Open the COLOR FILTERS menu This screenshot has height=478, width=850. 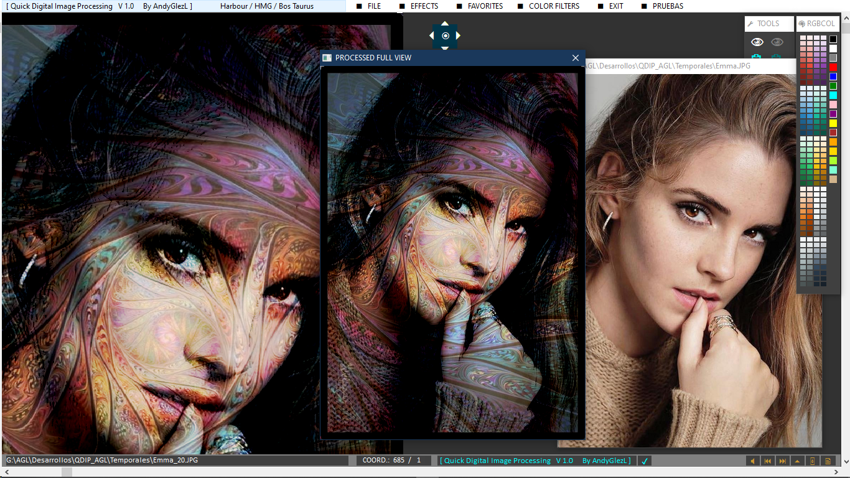pos(553,6)
